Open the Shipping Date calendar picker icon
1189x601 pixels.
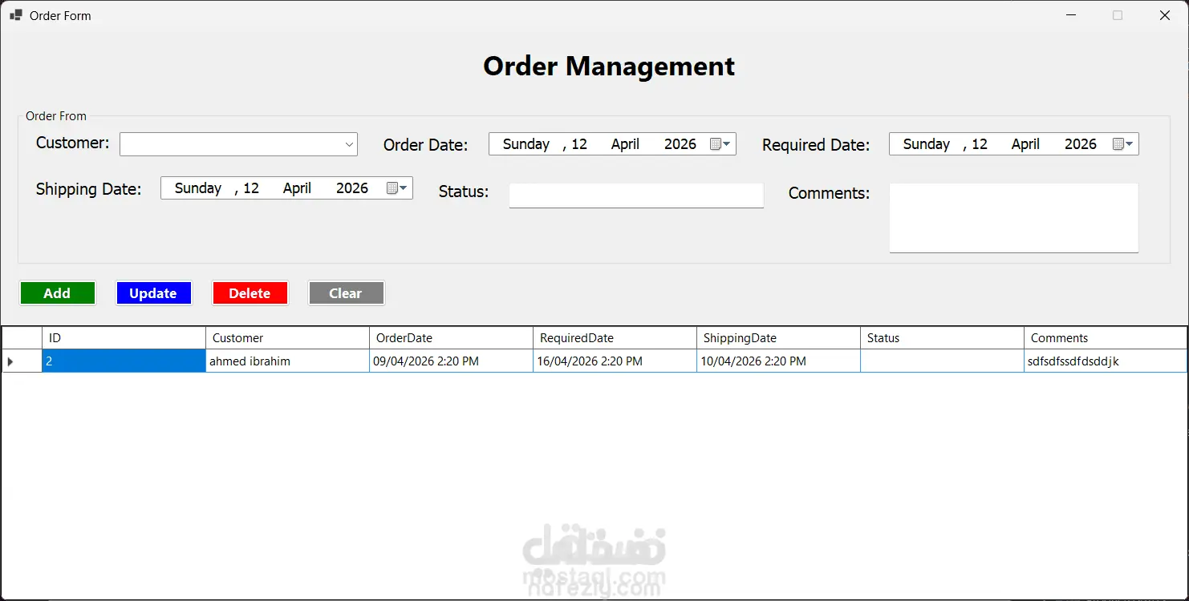[x=397, y=188]
